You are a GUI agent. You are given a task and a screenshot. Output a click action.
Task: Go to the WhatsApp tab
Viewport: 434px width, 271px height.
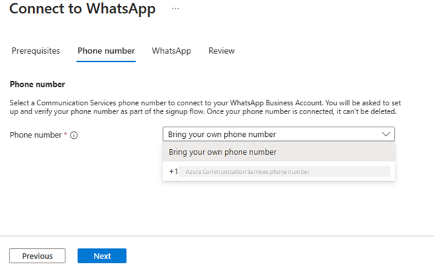(171, 51)
